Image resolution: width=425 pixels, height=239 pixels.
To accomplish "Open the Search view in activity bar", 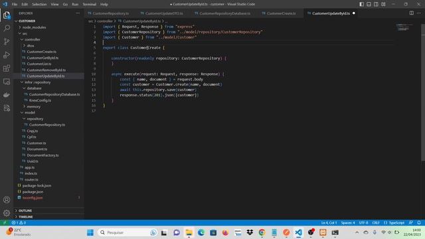I will click(x=7, y=28).
